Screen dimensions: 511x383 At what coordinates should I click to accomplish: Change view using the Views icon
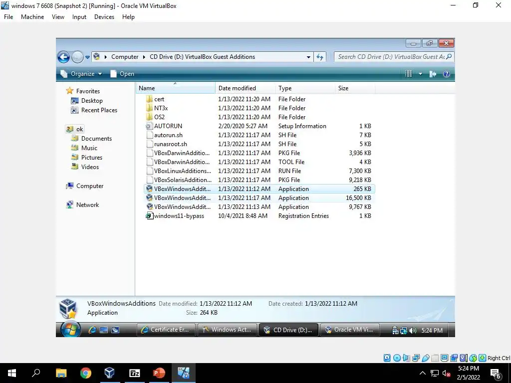pyautogui.click(x=408, y=74)
